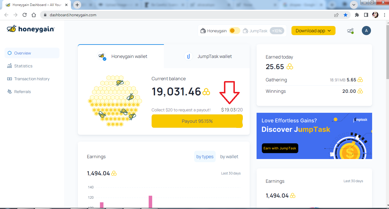Switch to the JumpTask wallet tab

(207, 56)
